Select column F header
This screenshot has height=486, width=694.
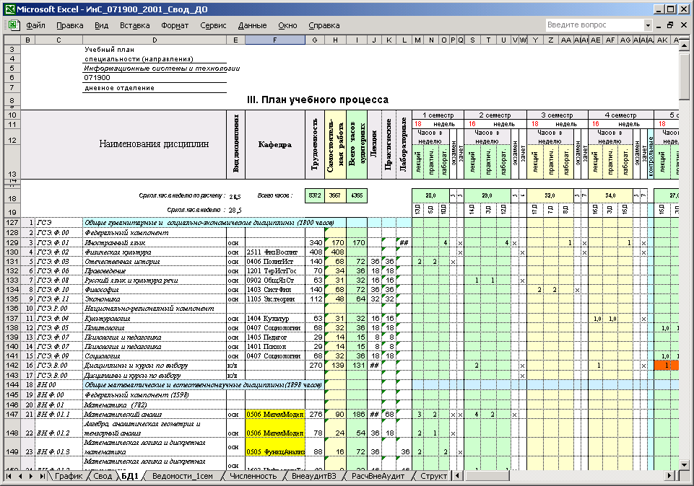click(x=275, y=40)
